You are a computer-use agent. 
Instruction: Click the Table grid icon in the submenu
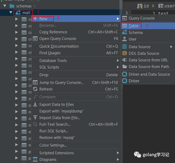[125, 26]
